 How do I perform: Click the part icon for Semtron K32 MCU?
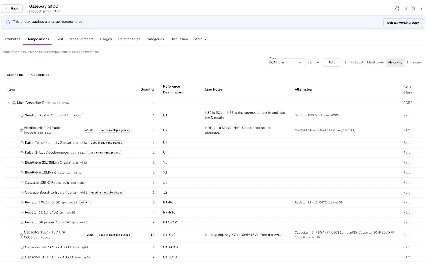click(22, 115)
